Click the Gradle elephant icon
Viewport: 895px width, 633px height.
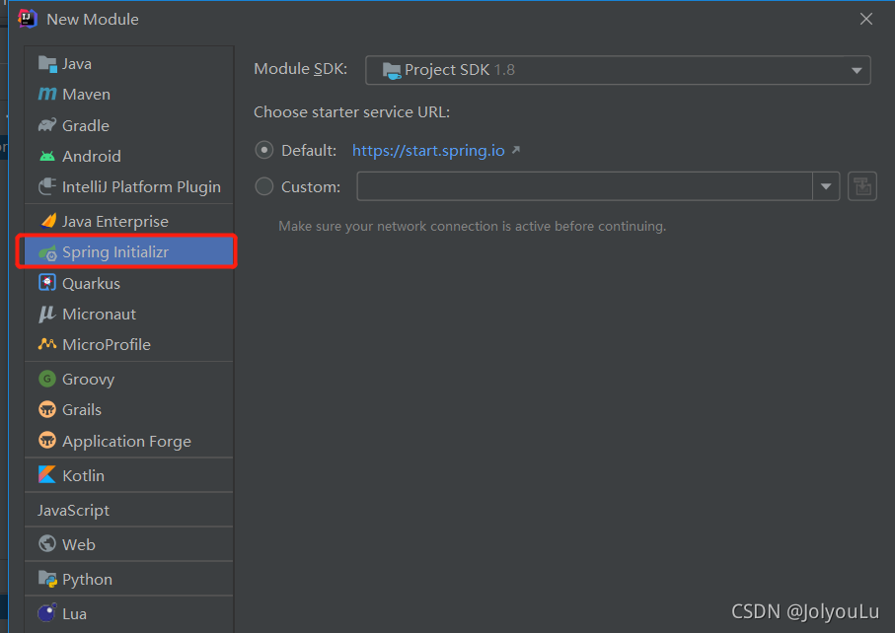pyautogui.click(x=47, y=125)
